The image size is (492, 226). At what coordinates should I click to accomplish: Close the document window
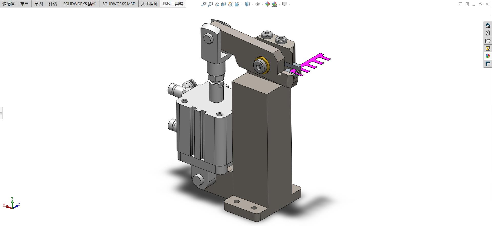pyautogui.click(x=487, y=4)
